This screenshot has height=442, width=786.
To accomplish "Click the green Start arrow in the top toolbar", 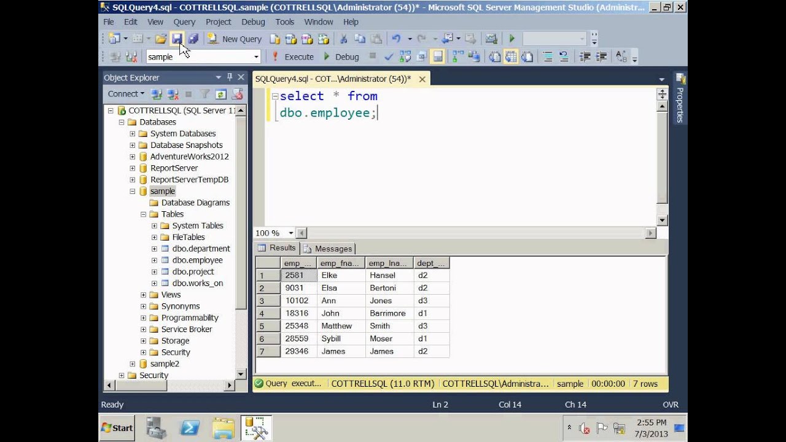I will tap(512, 39).
